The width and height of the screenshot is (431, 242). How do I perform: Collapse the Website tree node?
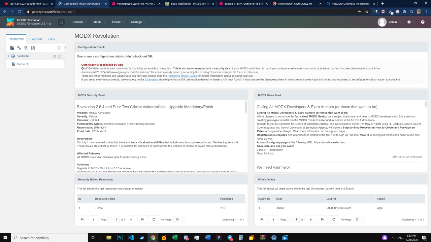pos(8,56)
